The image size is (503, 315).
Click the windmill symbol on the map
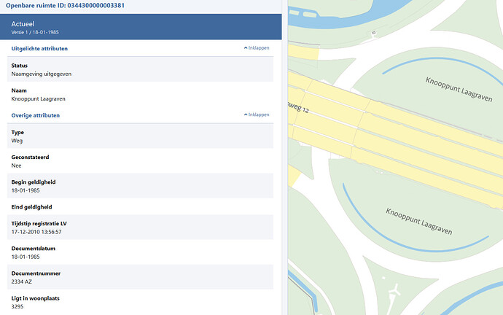click(x=394, y=291)
